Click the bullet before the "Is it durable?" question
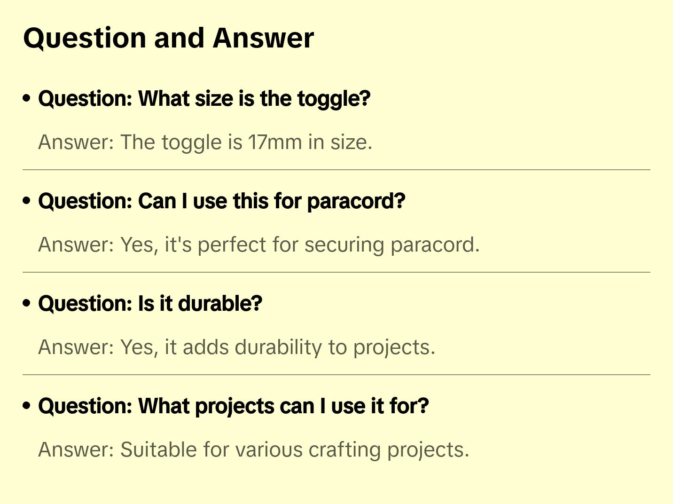The height and width of the screenshot is (504, 673). (x=27, y=303)
